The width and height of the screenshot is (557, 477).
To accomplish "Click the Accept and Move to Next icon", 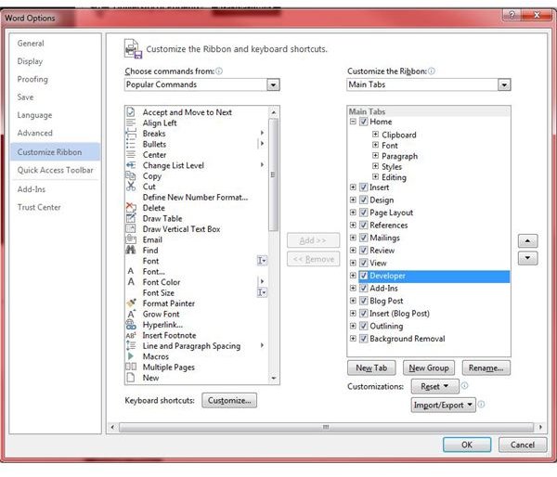I will pos(131,112).
